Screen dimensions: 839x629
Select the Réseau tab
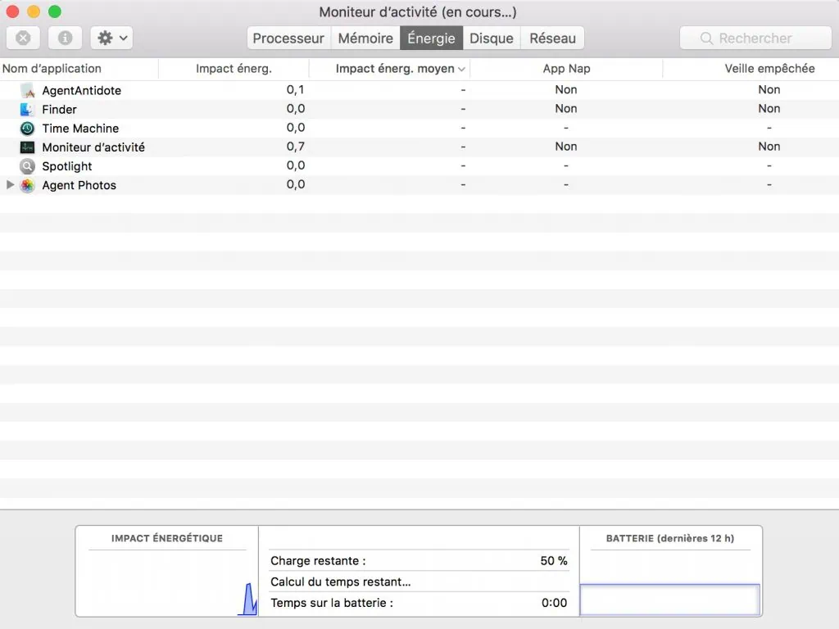click(x=552, y=38)
